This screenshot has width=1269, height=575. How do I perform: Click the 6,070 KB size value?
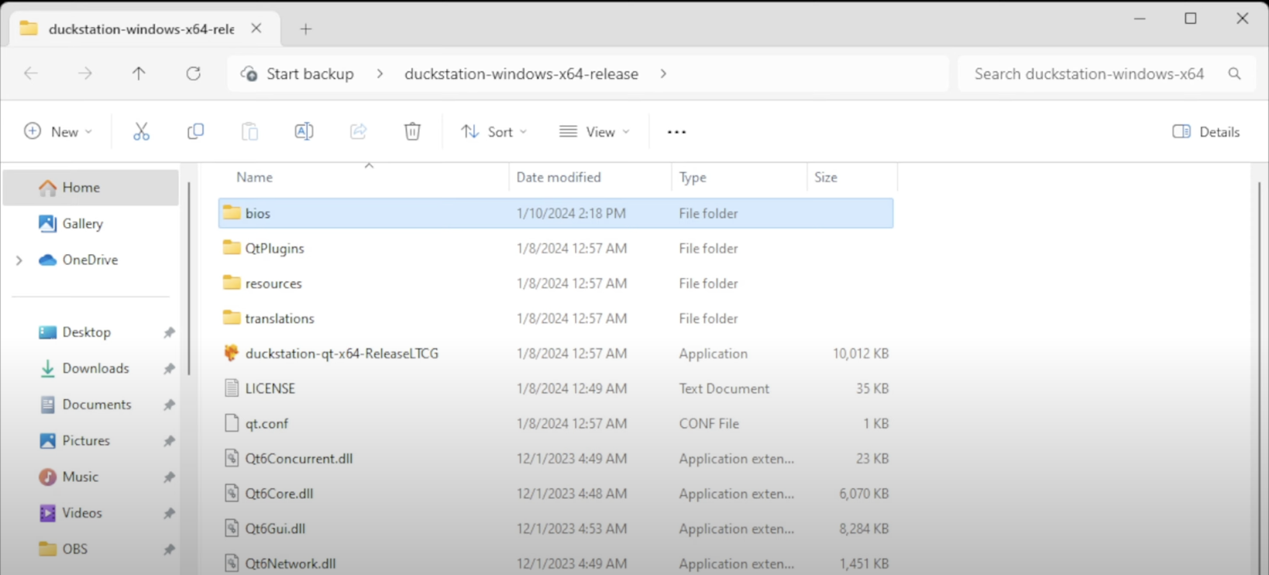[864, 494]
